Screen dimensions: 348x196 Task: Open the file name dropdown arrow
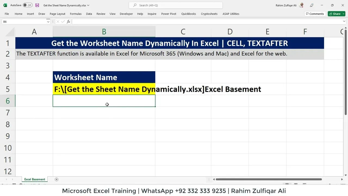click(x=88, y=5)
